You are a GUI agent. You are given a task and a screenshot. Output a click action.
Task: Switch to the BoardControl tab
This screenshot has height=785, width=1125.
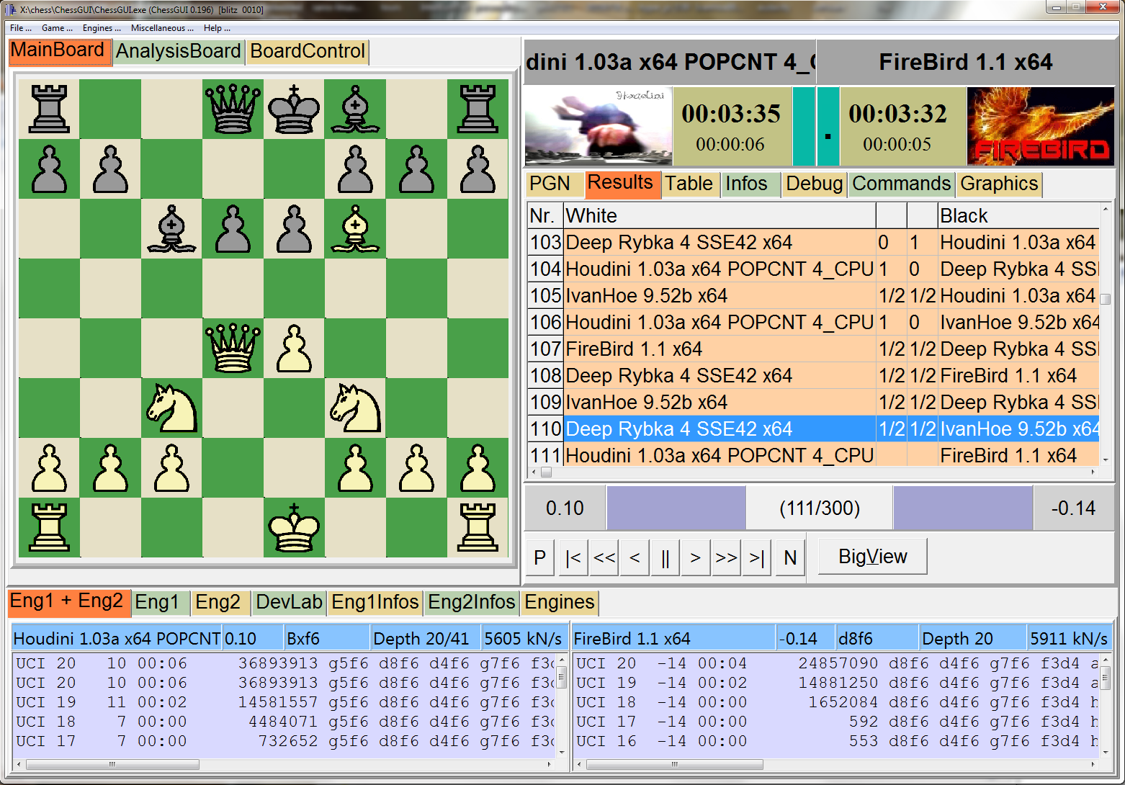[308, 51]
